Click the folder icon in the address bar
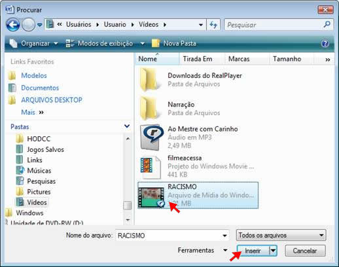The width and height of the screenshot is (339, 267). 50,24
